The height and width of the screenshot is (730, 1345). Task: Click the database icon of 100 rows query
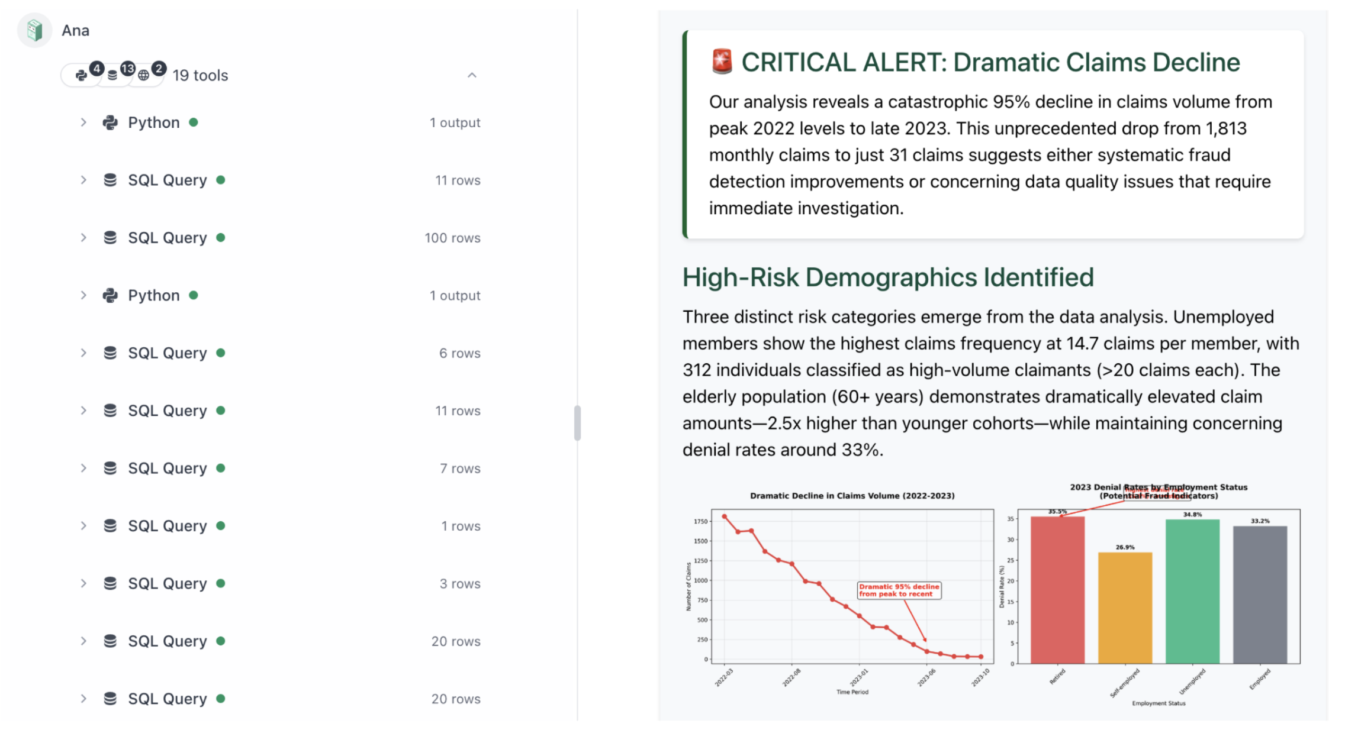[x=110, y=238]
